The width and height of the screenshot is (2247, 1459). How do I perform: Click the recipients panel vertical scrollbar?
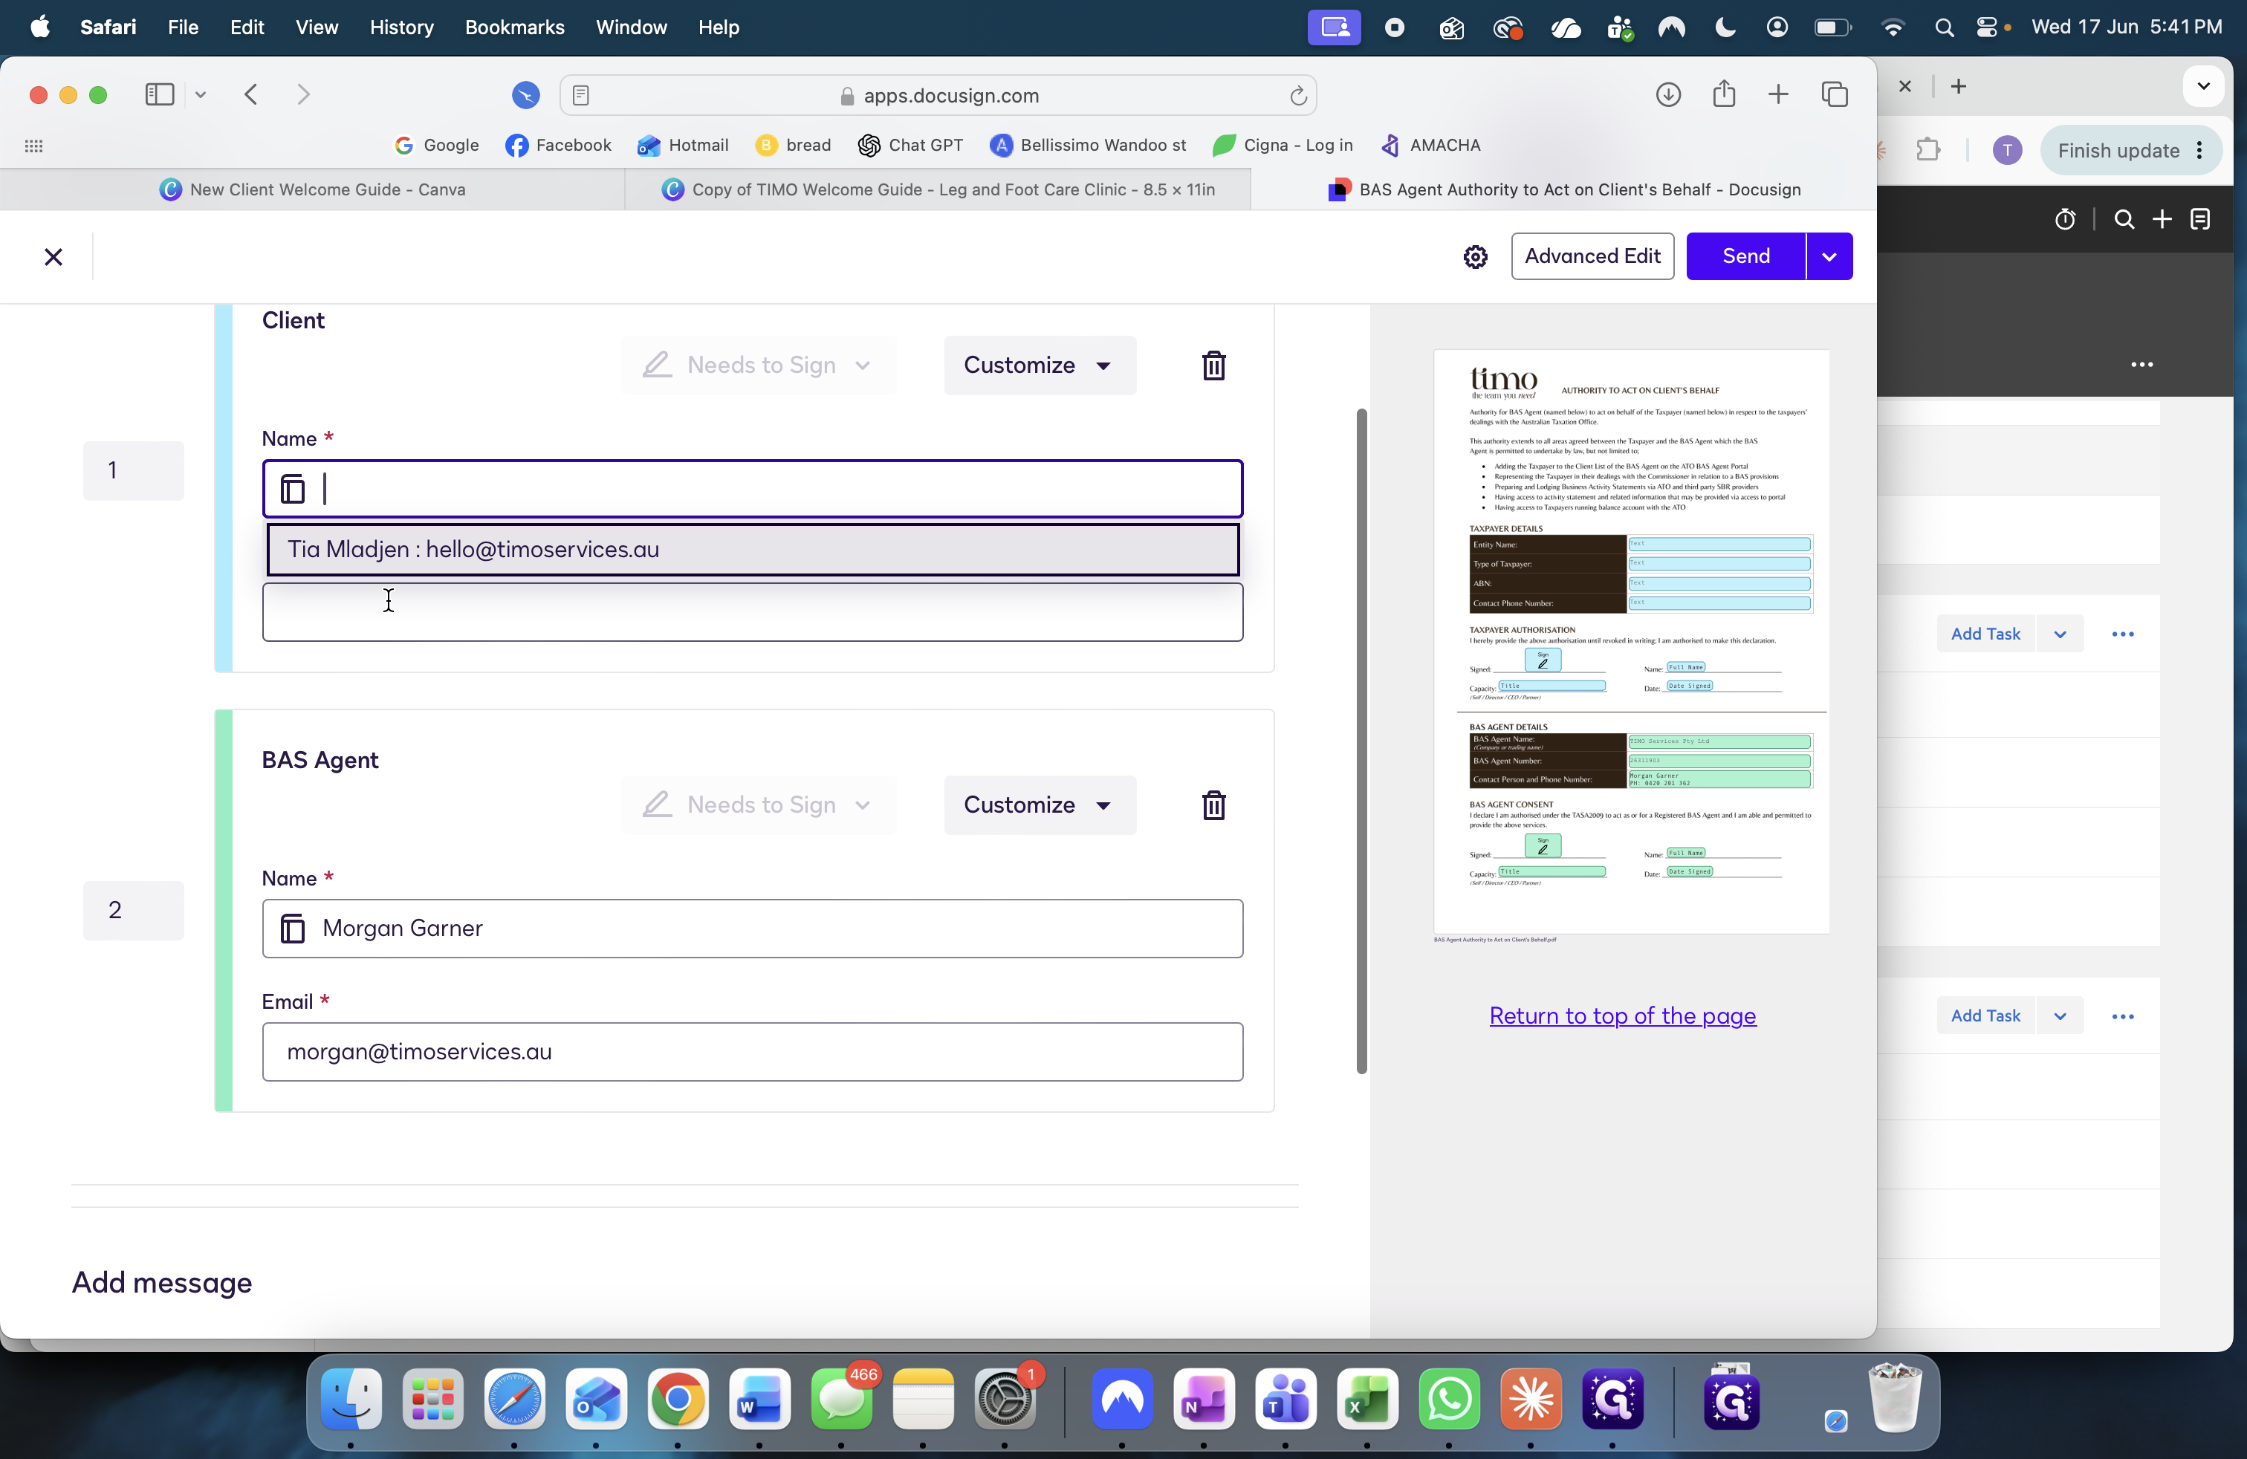[x=1361, y=741]
